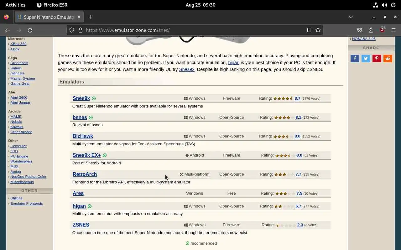Open Wonderswan sidebar link

(x=21, y=161)
